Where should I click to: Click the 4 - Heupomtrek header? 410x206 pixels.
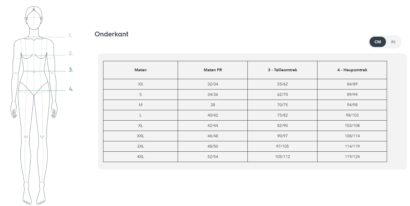pyautogui.click(x=352, y=70)
